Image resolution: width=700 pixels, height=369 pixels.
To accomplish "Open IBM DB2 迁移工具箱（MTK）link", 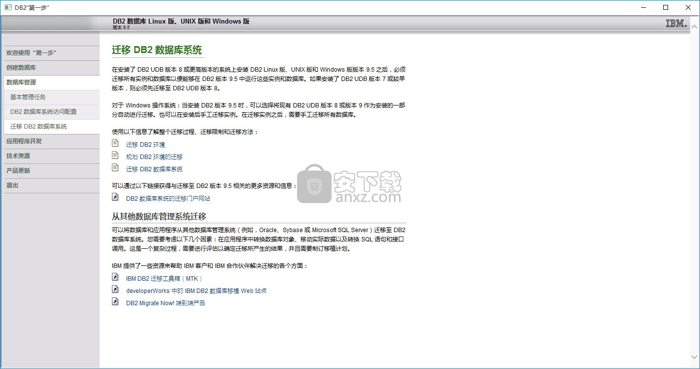I will 164,279.
